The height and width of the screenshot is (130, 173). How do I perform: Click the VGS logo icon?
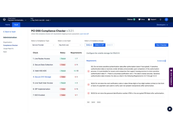point(4,19)
